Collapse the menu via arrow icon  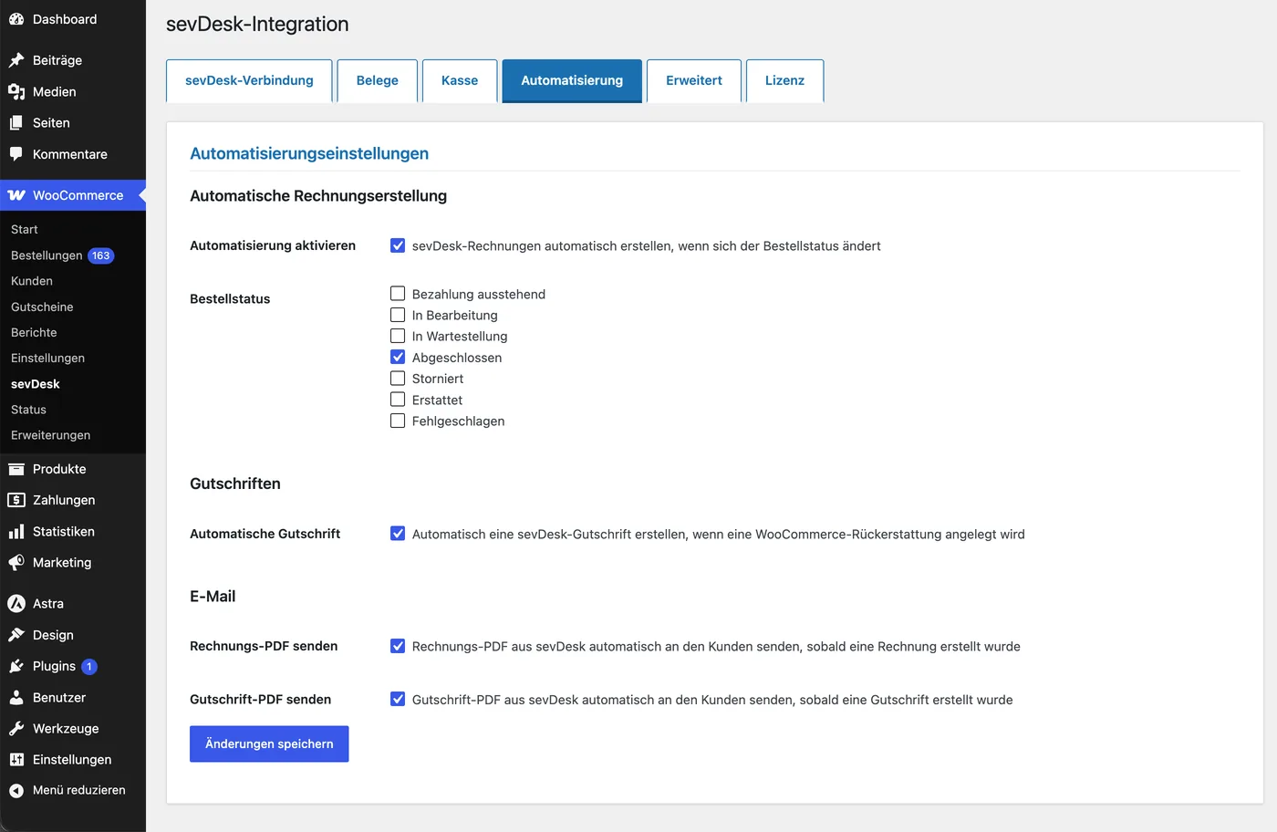tap(16, 791)
